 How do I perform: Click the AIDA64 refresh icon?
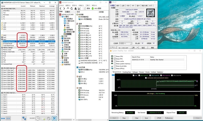(72, 9)
